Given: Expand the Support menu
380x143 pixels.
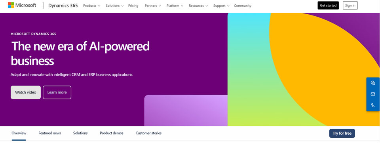Looking at the screenshot, I should pyautogui.click(x=221, y=6).
